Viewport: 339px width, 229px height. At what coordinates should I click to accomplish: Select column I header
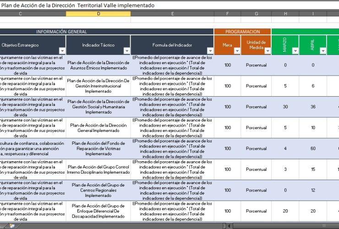coord(313,14)
